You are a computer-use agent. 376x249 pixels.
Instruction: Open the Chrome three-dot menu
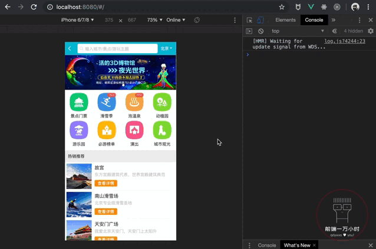click(368, 7)
